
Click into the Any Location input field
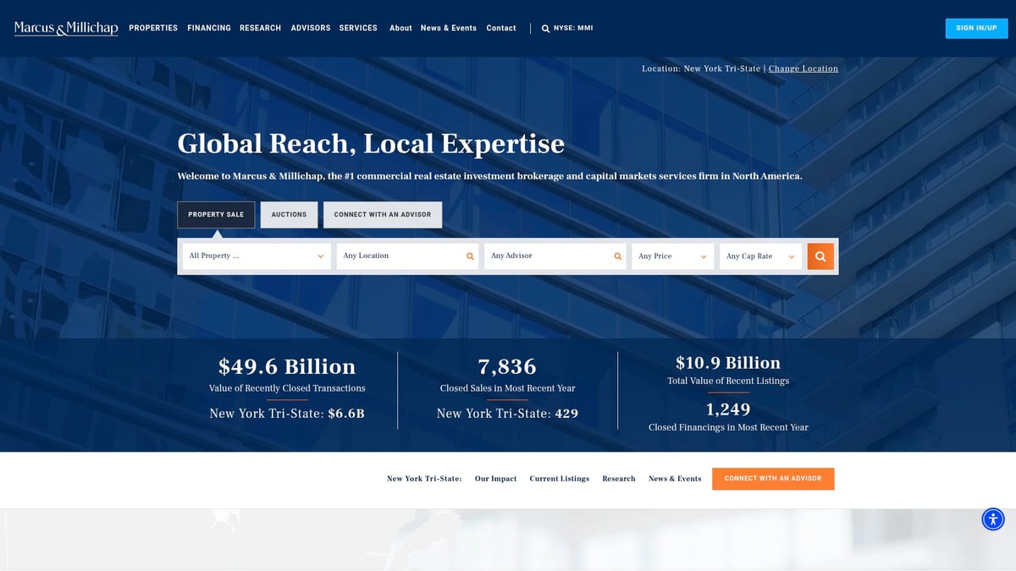[x=398, y=255]
